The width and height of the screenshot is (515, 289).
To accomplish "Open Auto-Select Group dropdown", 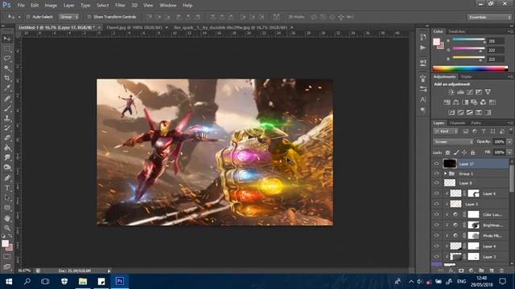I will coord(68,17).
